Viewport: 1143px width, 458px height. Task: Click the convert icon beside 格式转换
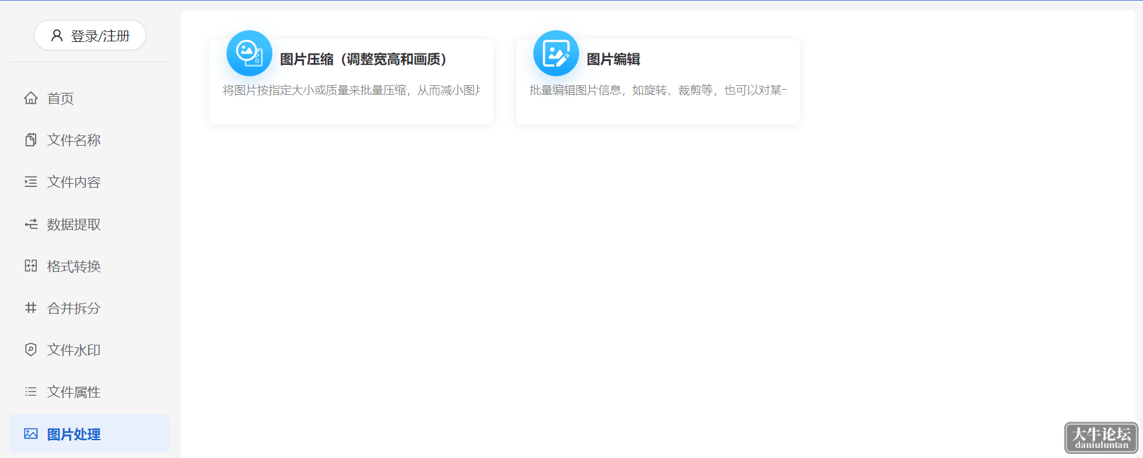[31, 266]
